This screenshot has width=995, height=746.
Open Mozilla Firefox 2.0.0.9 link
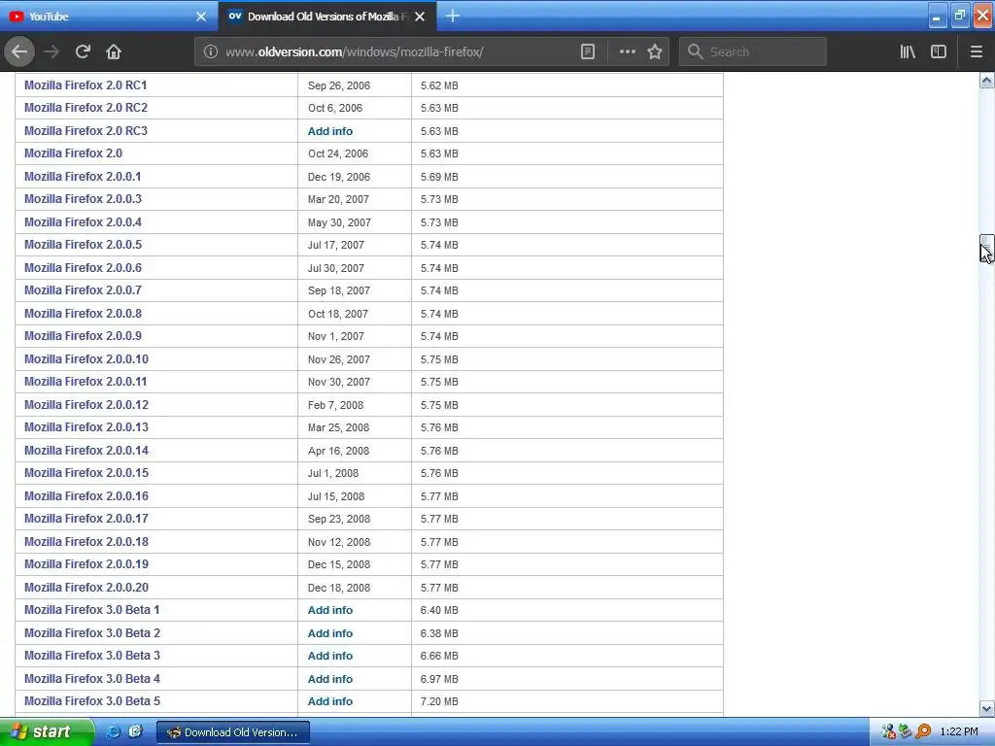pyautogui.click(x=83, y=336)
